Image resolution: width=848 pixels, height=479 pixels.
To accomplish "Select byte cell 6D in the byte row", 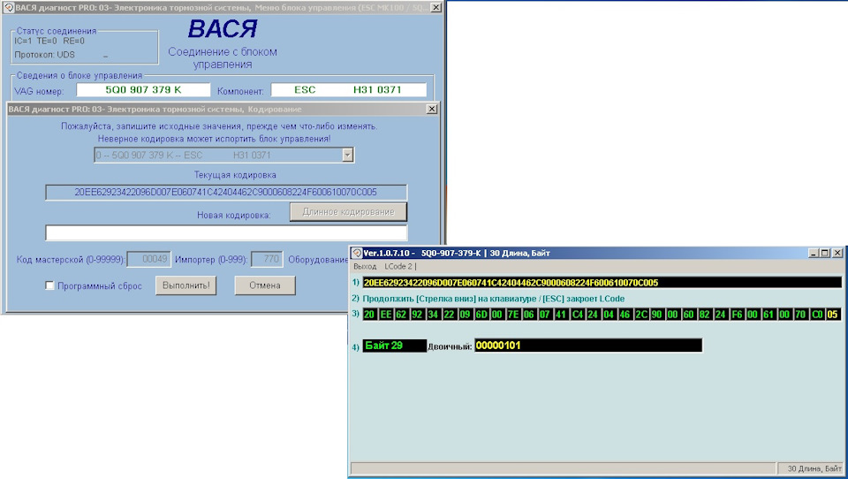I will click(x=482, y=315).
